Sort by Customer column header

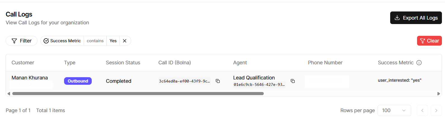(x=23, y=63)
